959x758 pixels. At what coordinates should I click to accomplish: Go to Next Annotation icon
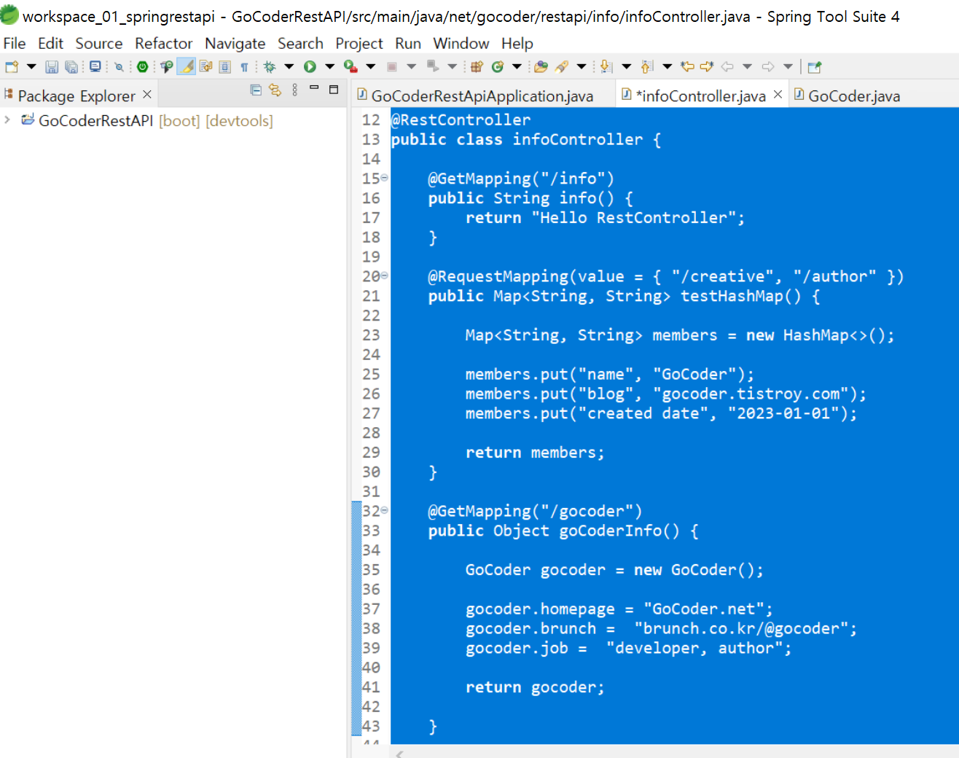tap(606, 67)
